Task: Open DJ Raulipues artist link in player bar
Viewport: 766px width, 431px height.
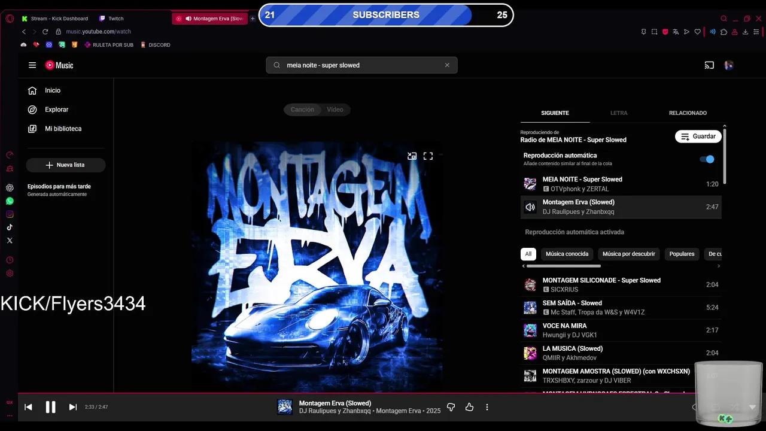Action: tap(318, 411)
